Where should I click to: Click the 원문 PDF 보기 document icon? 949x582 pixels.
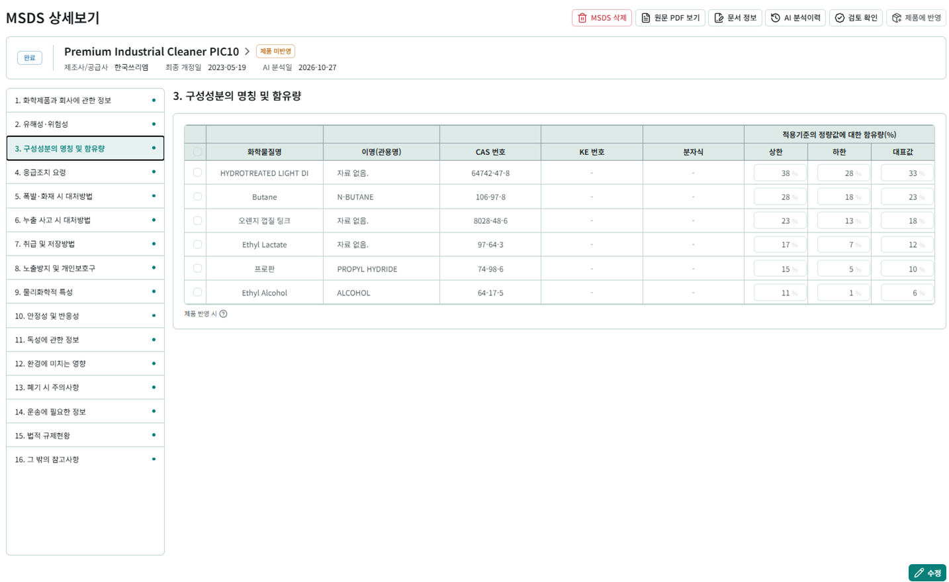tap(645, 18)
